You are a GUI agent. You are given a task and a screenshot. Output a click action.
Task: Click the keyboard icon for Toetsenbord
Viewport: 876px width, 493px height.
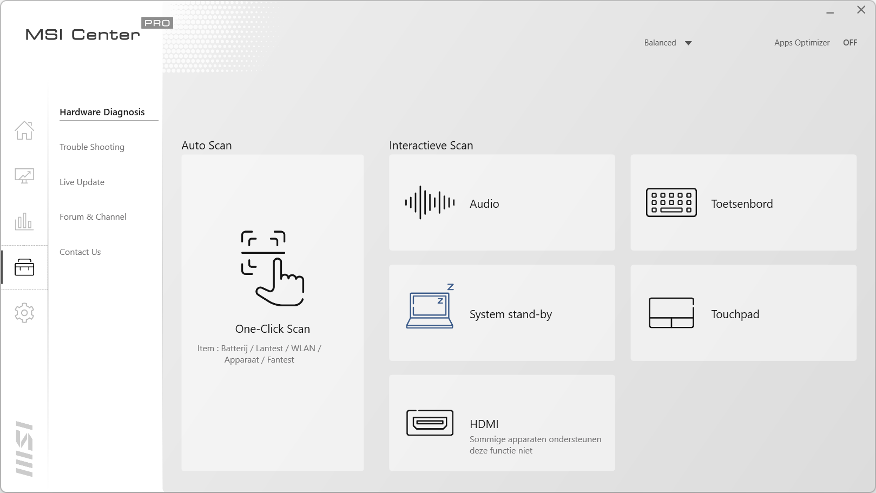pyautogui.click(x=671, y=203)
